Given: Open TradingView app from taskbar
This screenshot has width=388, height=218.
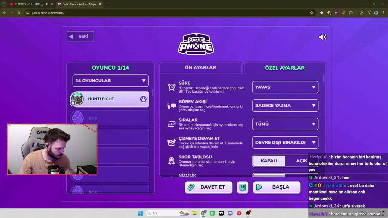Looking at the screenshot, I should 221,213.
